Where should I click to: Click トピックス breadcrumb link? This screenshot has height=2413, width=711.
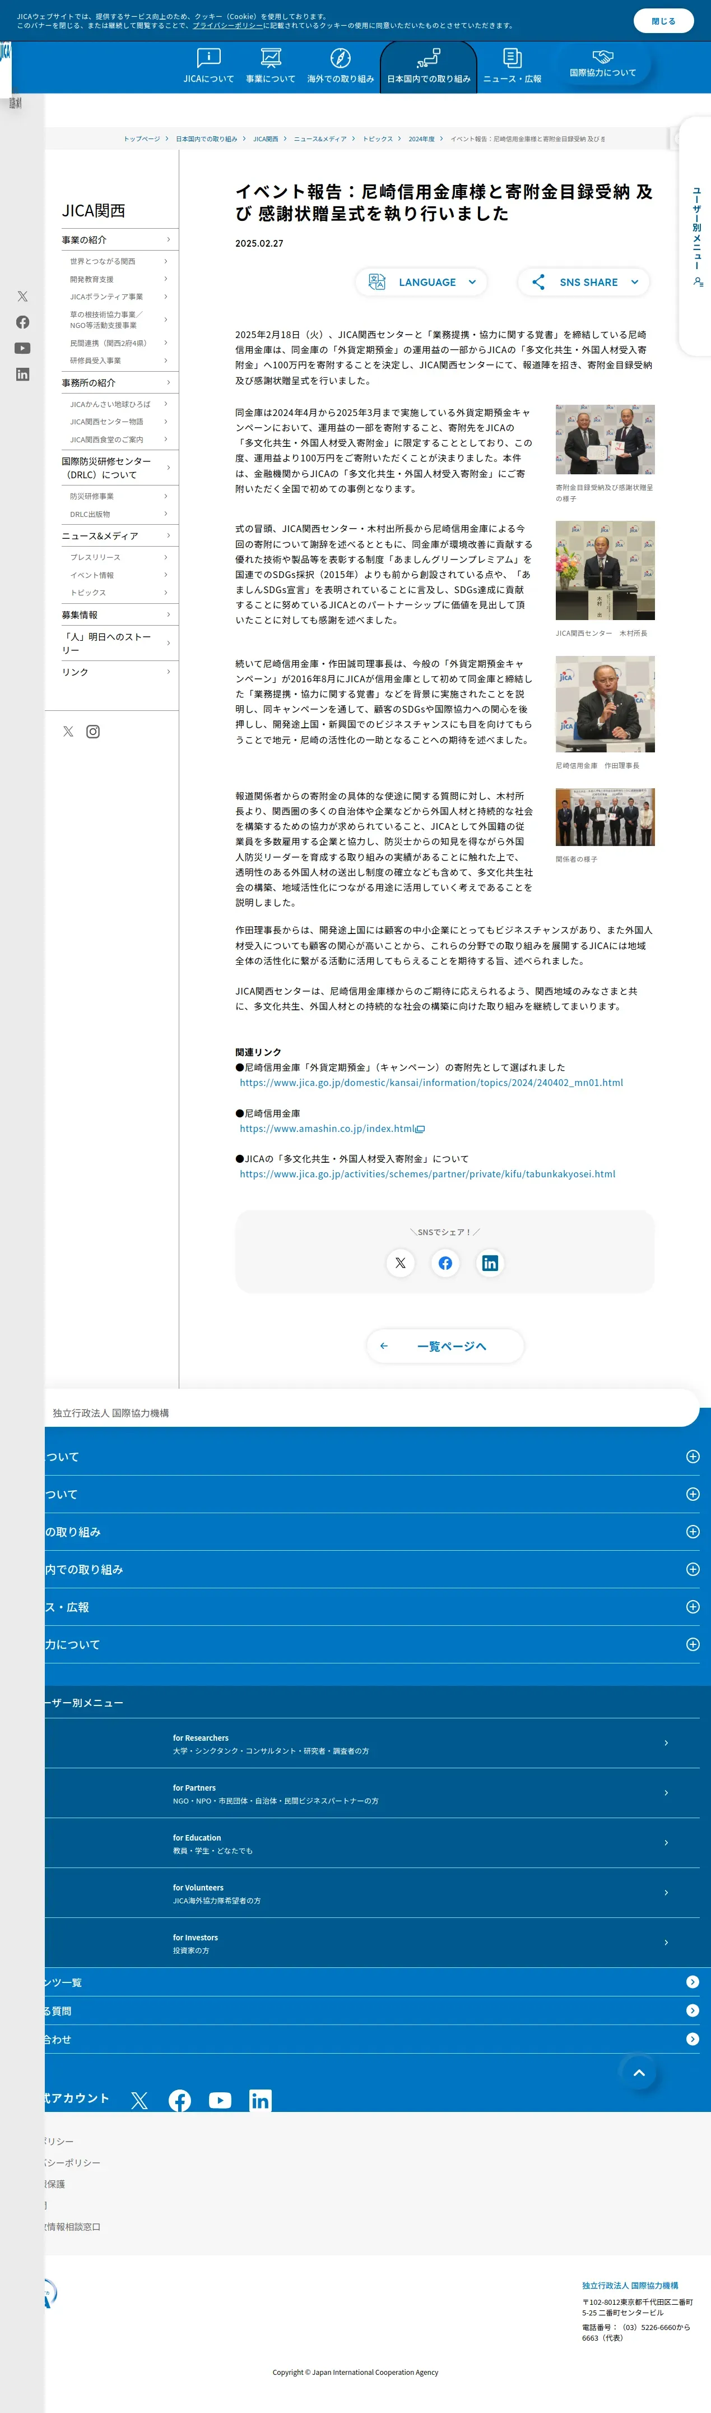click(378, 138)
